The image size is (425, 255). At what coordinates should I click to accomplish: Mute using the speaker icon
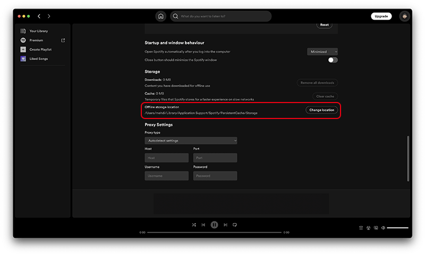point(383,228)
